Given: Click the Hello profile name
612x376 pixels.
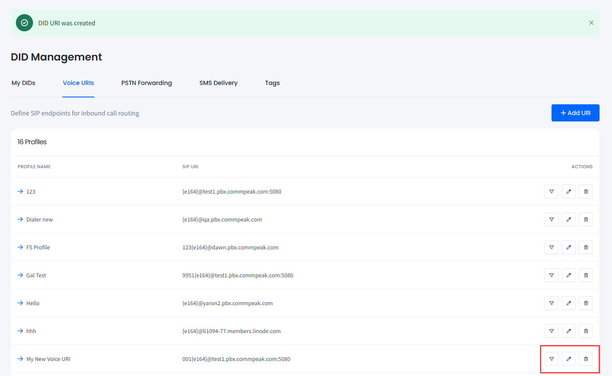Looking at the screenshot, I should point(33,303).
